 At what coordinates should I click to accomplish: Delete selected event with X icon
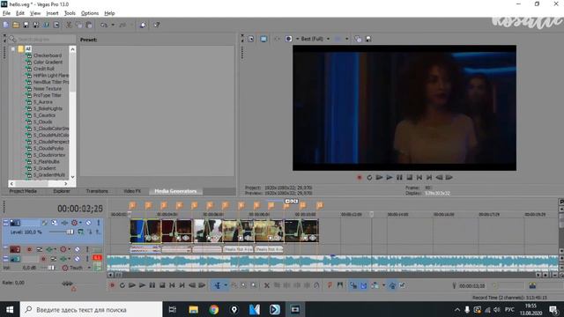click(x=266, y=285)
